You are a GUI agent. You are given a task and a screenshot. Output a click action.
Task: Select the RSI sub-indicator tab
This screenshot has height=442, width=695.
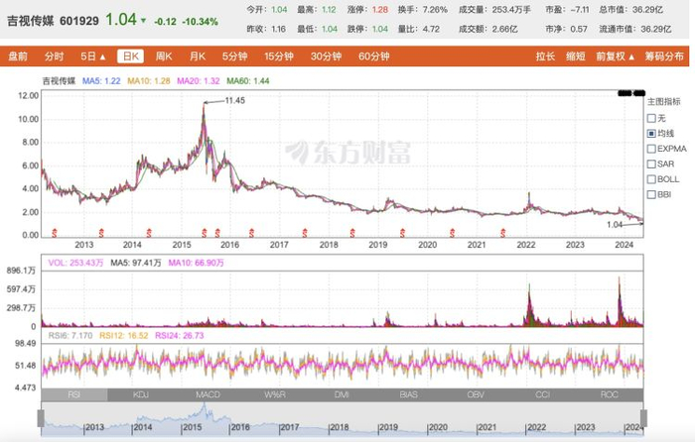[74, 394]
